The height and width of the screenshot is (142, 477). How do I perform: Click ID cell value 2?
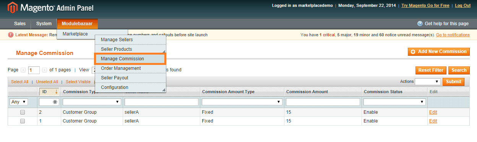40,112
